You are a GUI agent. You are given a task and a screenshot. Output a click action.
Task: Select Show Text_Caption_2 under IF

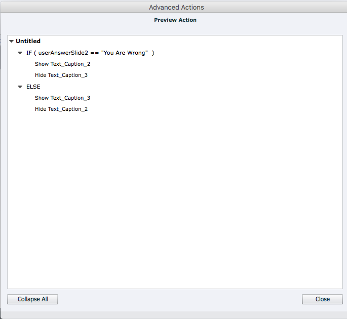[62, 64]
